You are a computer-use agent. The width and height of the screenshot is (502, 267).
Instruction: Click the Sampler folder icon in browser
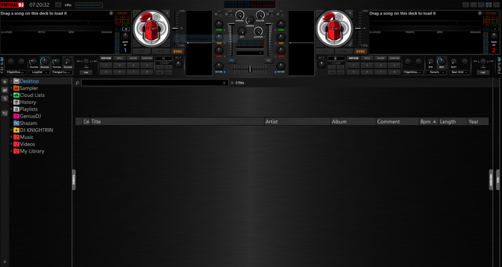coord(16,88)
